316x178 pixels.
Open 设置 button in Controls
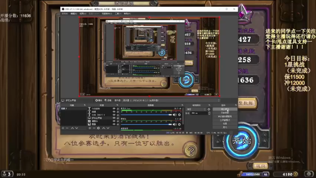point(225,123)
